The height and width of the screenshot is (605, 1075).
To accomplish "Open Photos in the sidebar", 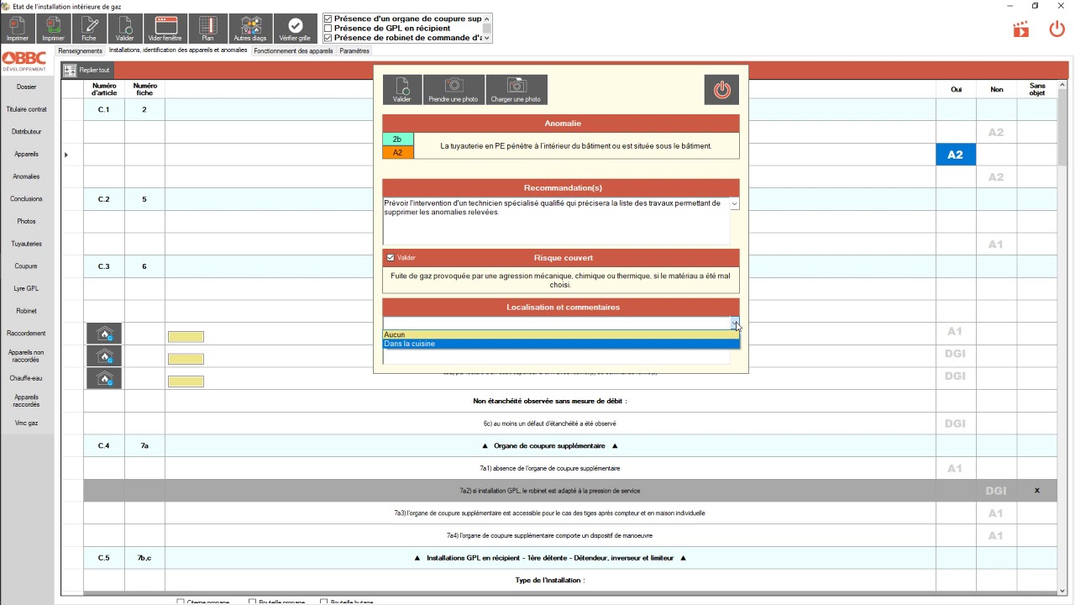I will point(26,221).
